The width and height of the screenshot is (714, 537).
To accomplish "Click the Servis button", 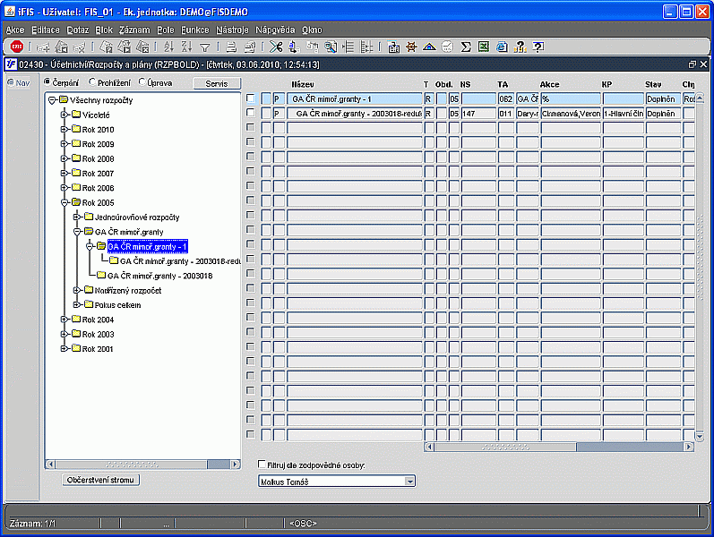I will [x=217, y=82].
